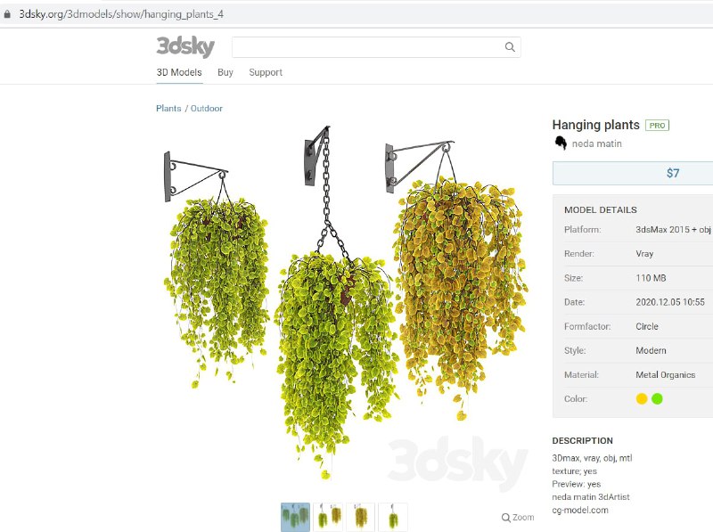Select the 3D Models tab

[179, 72]
